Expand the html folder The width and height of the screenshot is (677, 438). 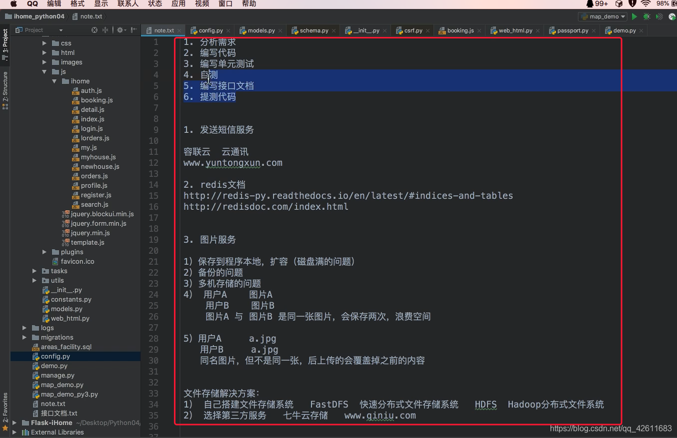click(x=44, y=53)
